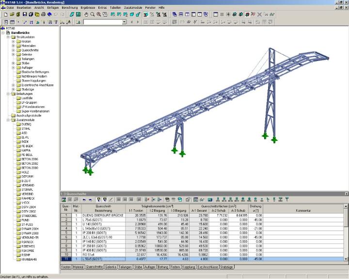The image size is (349, 279).
Task: Click the glasses icon in table toolbar
Action: (202, 200)
